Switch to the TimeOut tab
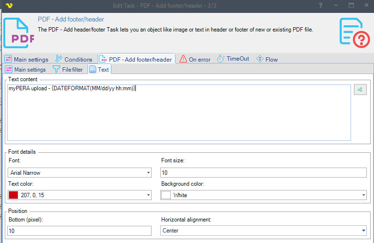 point(233,59)
